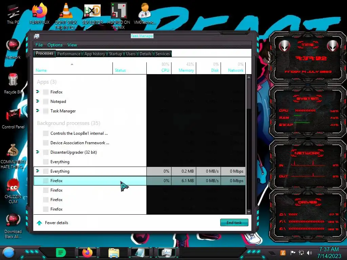Click the taskbar clock 7:37 AM
This screenshot has height=260, width=347.
tap(329, 250)
